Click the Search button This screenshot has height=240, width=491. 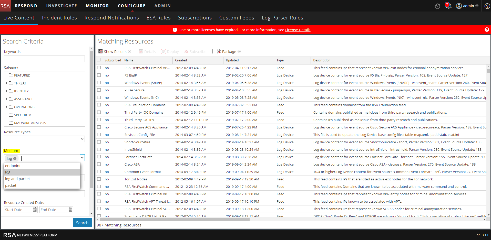tap(82, 223)
